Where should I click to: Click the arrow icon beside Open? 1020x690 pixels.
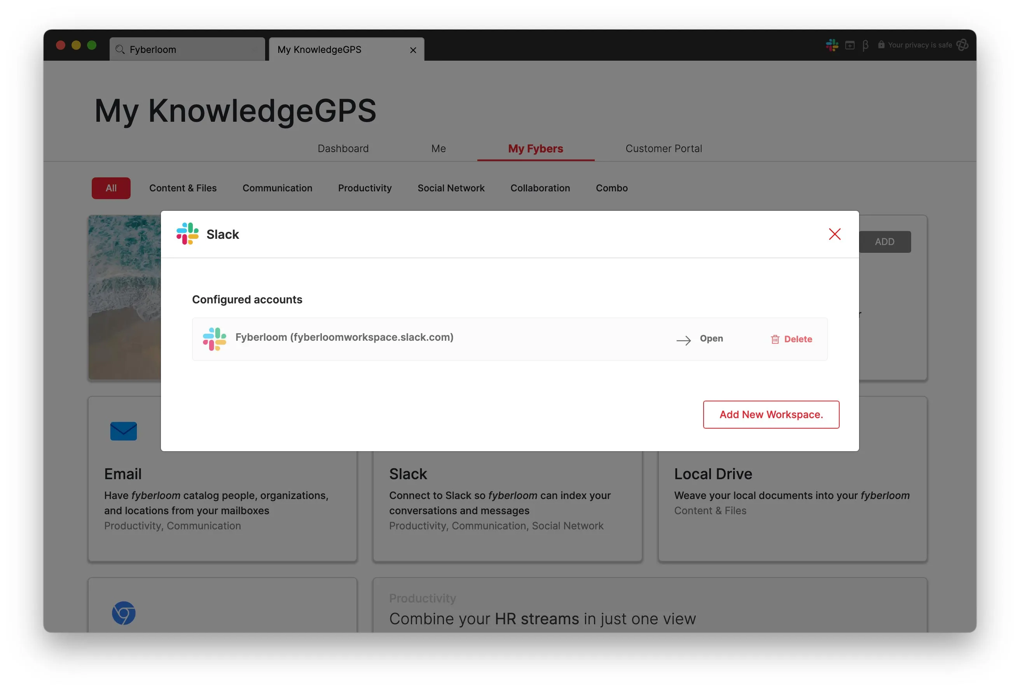[683, 340]
